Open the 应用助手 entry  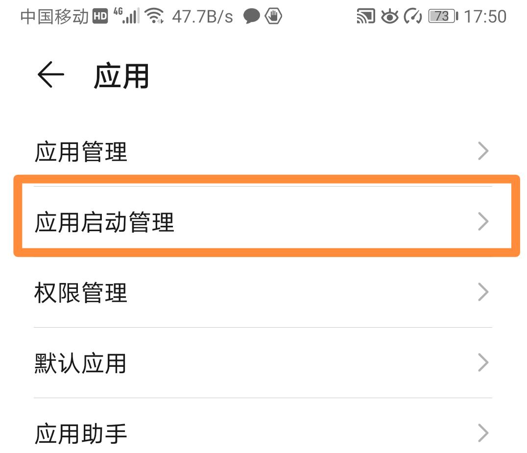(264, 433)
